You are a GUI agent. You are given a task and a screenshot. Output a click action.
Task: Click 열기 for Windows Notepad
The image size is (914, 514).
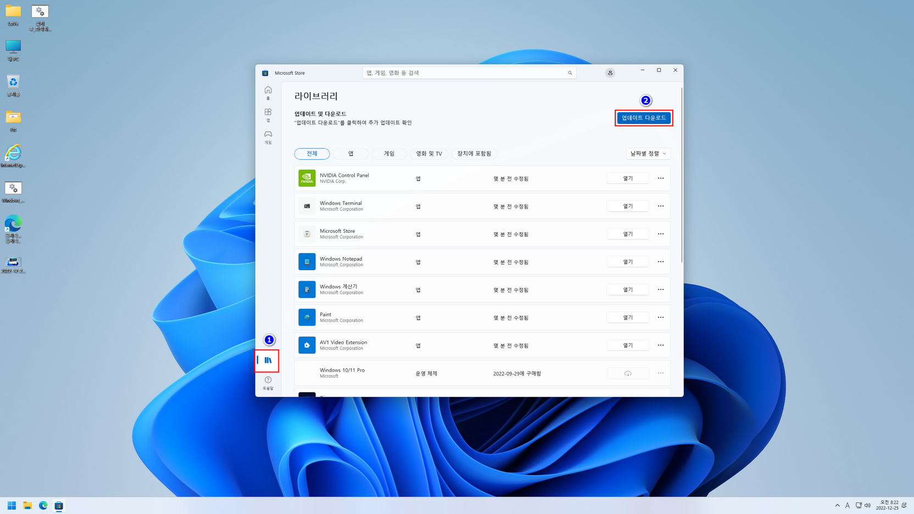pyautogui.click(x=628, y=261)
